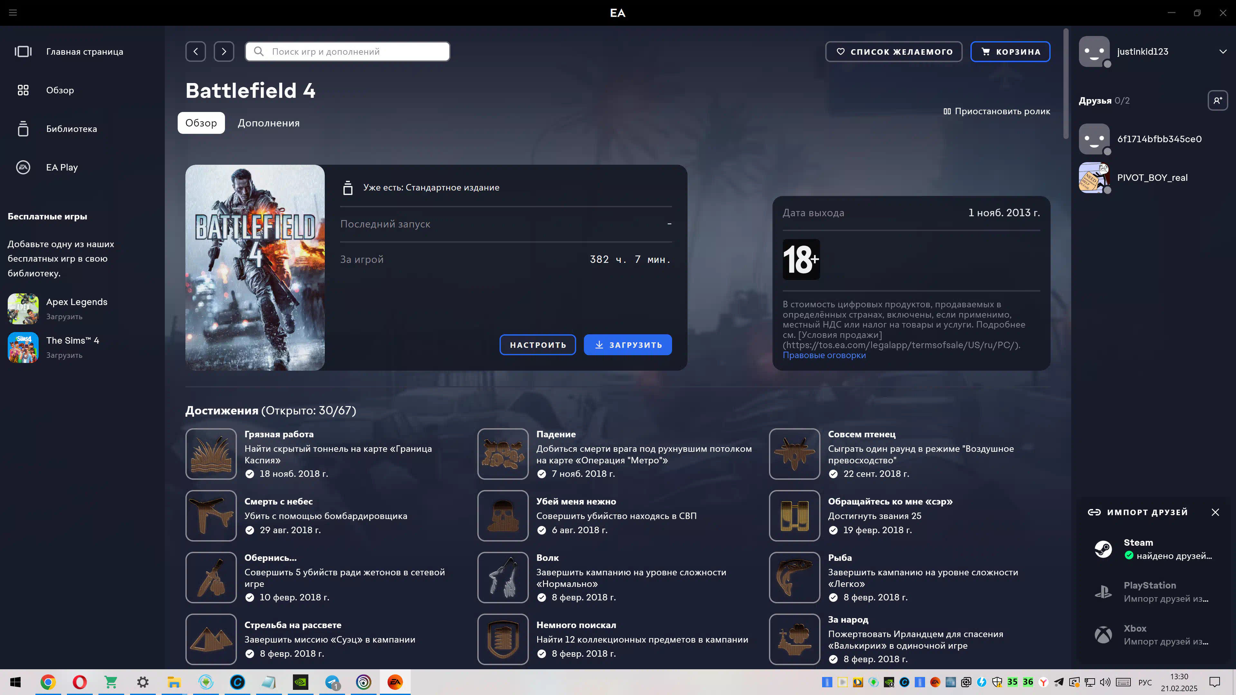This screenshot has width=1236, height=695.
Task: Open the hamburger menu in the title bar
Action: pos(13,13)
